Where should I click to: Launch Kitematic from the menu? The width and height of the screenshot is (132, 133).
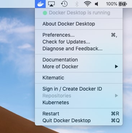(79, 78)
